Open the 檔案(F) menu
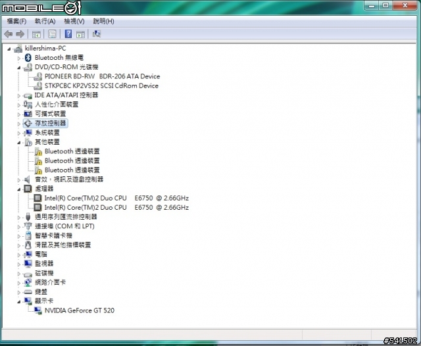This screenshot has height=346, width=421. 16,21
